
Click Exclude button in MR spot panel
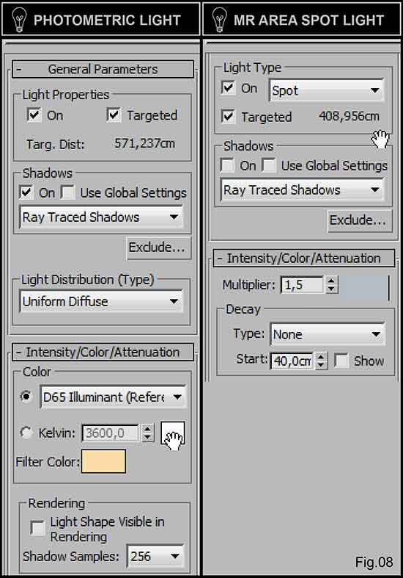359,220
